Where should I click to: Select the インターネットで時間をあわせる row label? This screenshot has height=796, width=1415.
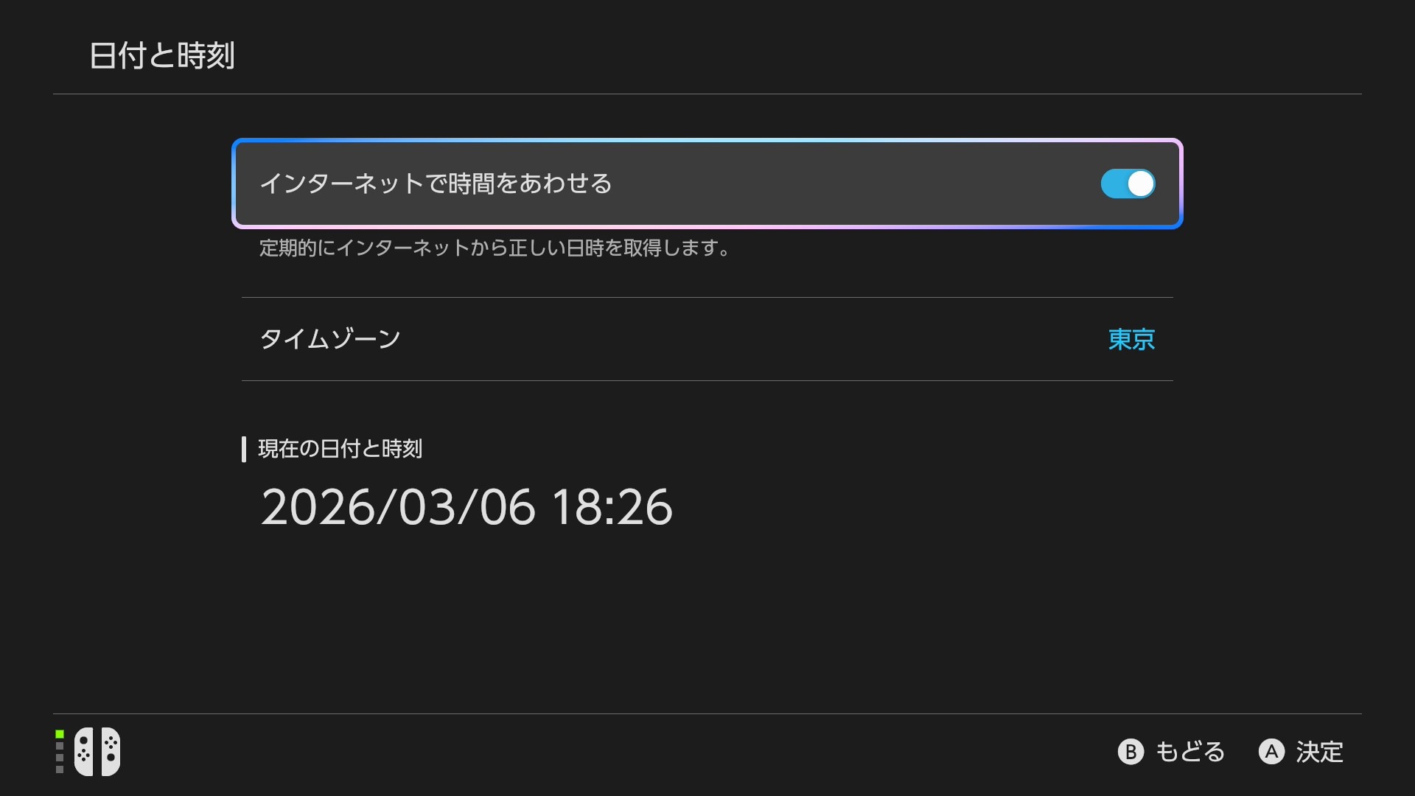436,184
